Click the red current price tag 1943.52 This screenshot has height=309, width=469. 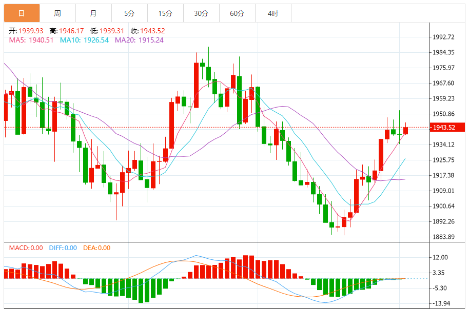[447, 127]
